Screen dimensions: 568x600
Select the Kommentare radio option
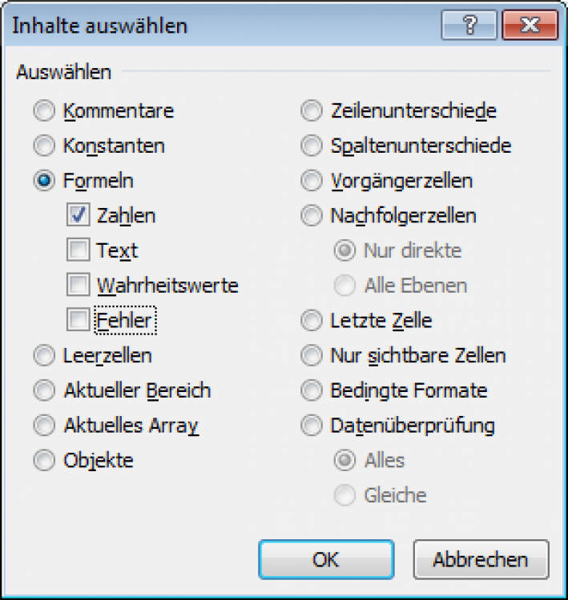pos(44,111)
